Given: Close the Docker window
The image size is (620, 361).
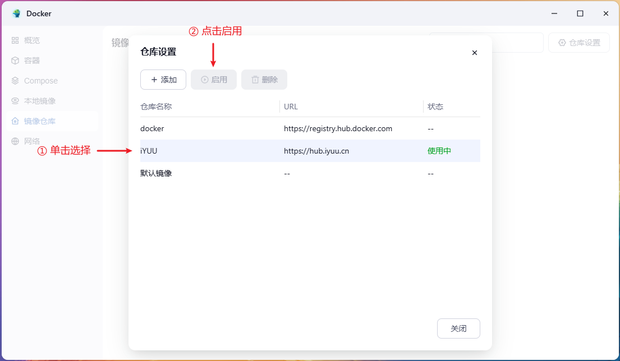Looking at the screenshot, I should click(606, 13).
